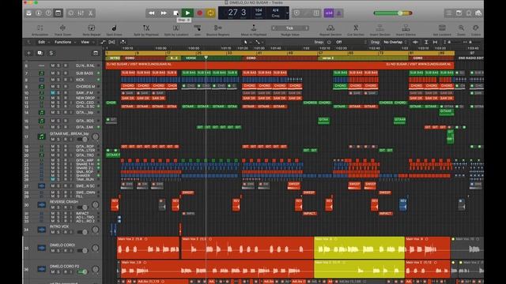The image size is (506, 284).
Task: Open the Nudge Value Tick popup
Action: 290,28
